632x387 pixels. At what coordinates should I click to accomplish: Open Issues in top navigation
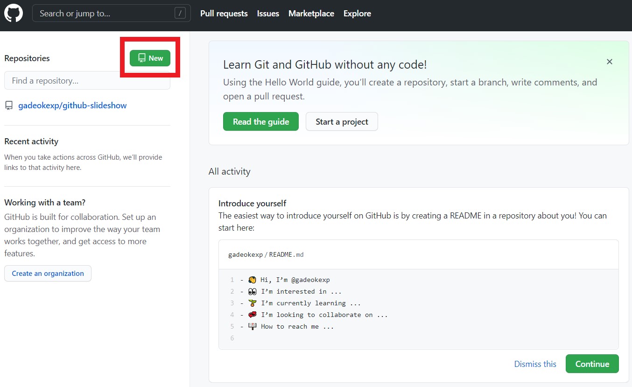point(268,14)
